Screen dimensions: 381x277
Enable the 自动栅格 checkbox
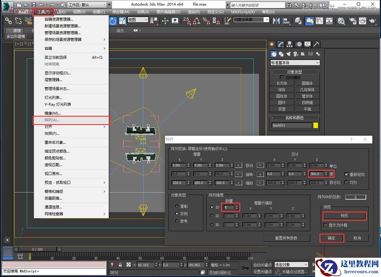pos(282,77)
